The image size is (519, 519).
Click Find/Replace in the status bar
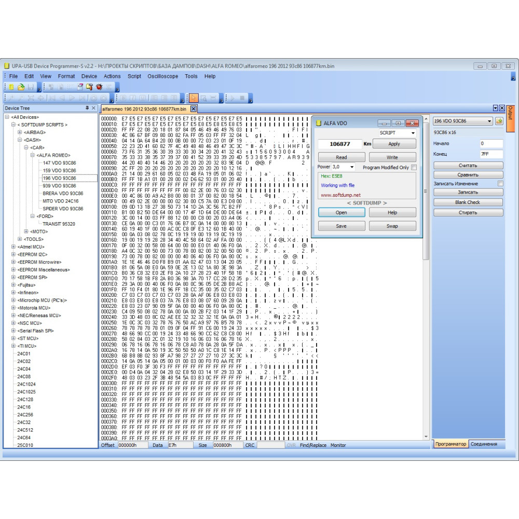(313, 445)
